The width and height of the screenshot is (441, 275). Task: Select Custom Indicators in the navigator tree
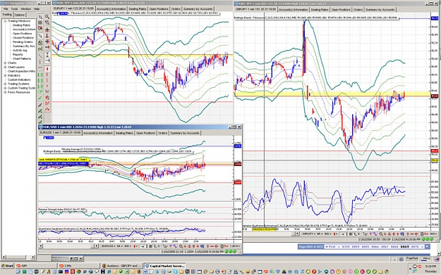tap(19, 79)
